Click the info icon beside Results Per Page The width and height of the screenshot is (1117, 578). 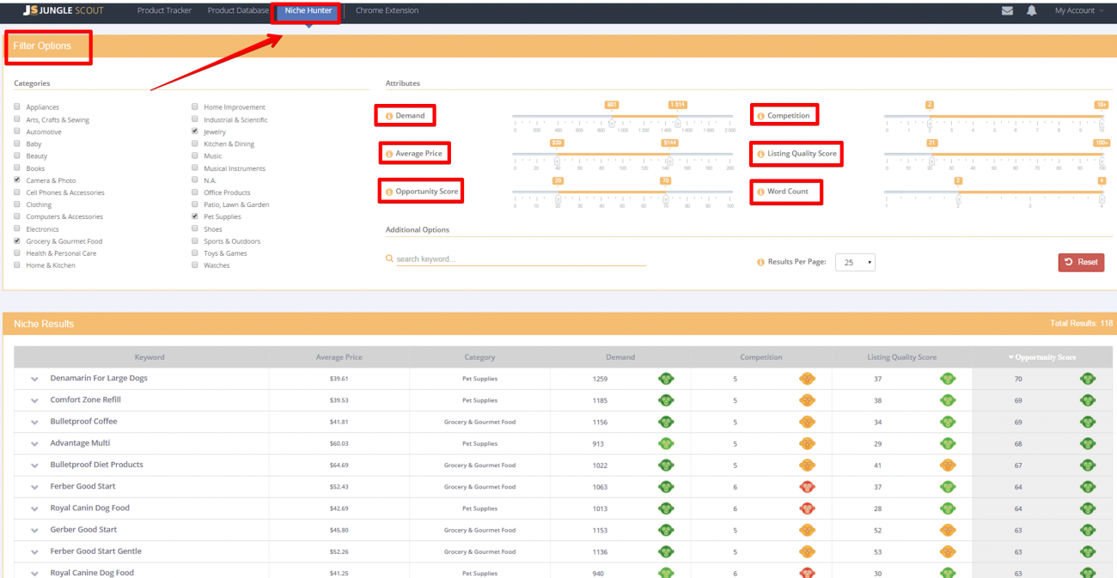(760, 263)
